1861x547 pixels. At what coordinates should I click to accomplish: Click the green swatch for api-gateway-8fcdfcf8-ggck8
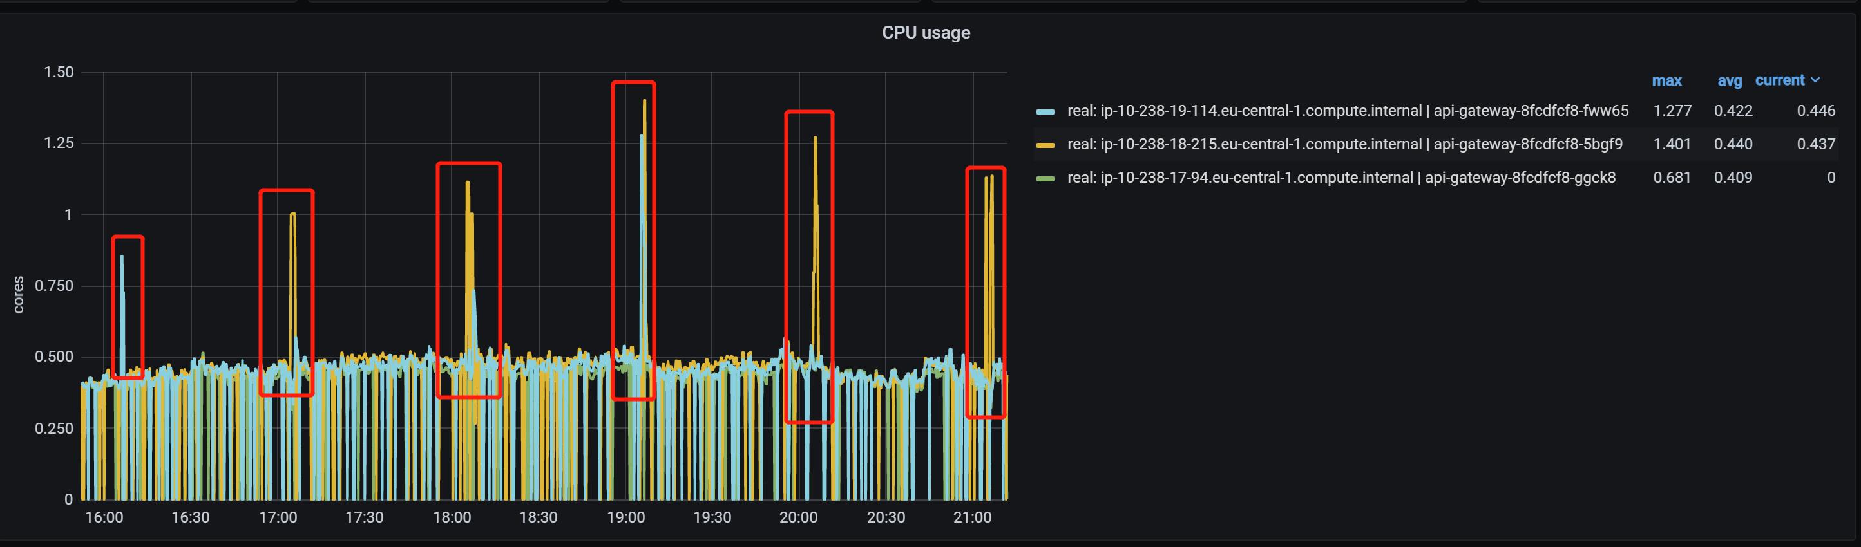coord(1045,178)
